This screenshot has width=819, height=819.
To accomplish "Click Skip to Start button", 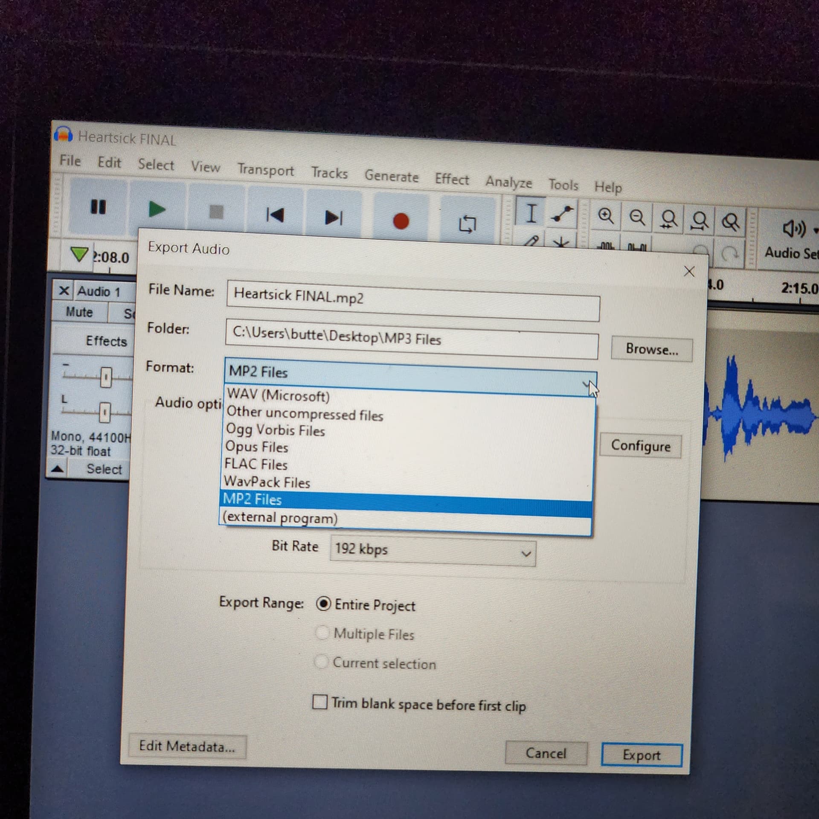I will coord(275,215).
